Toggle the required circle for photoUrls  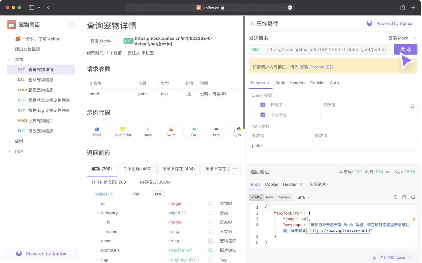tap(210, 250)
